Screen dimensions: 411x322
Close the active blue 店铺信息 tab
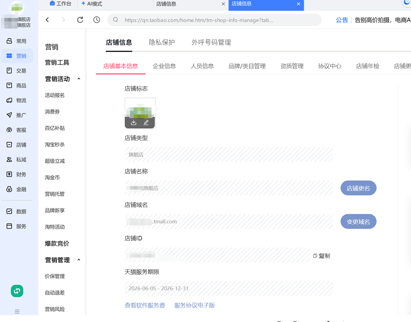coord(298,4)
